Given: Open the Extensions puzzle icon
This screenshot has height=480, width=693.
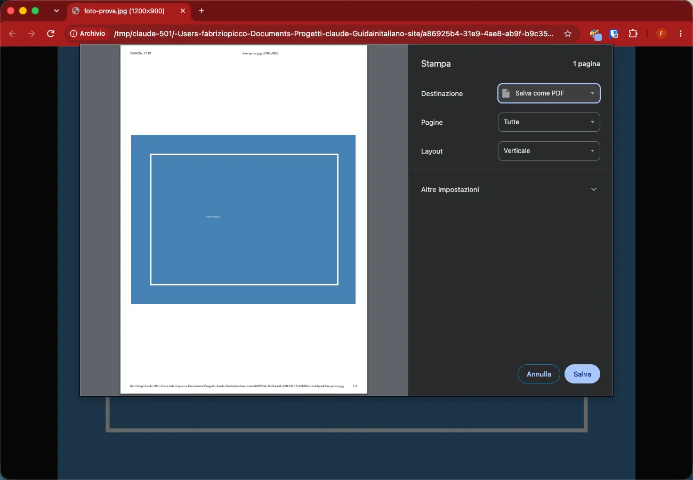Looking at the screenshot, I should point(633,34).
